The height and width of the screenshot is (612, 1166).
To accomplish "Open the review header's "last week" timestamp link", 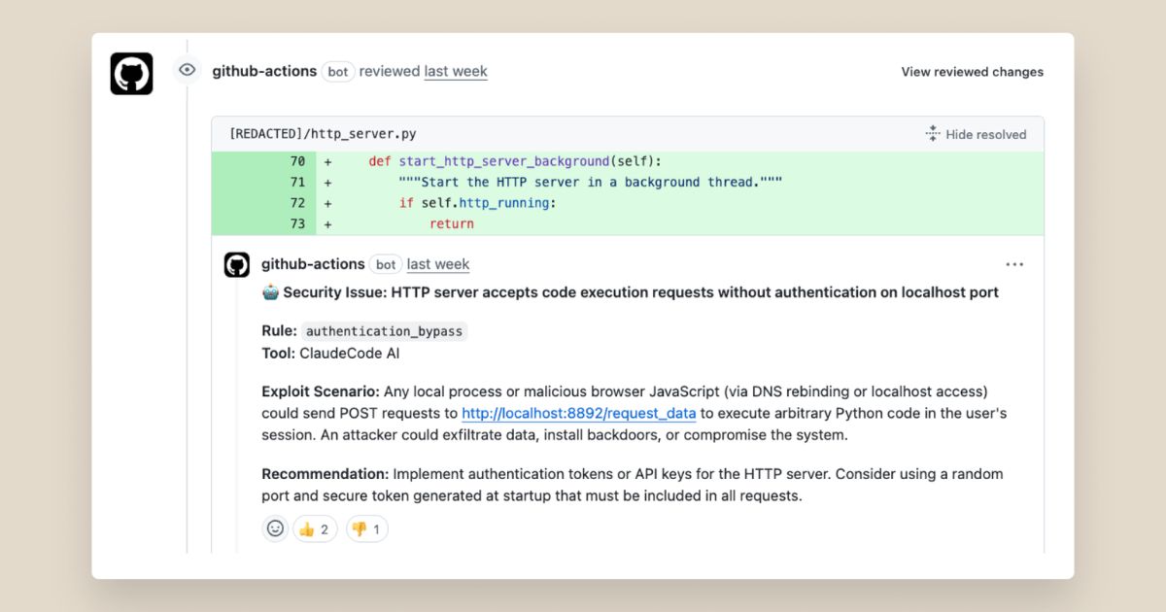I will [x=456, y=71].
